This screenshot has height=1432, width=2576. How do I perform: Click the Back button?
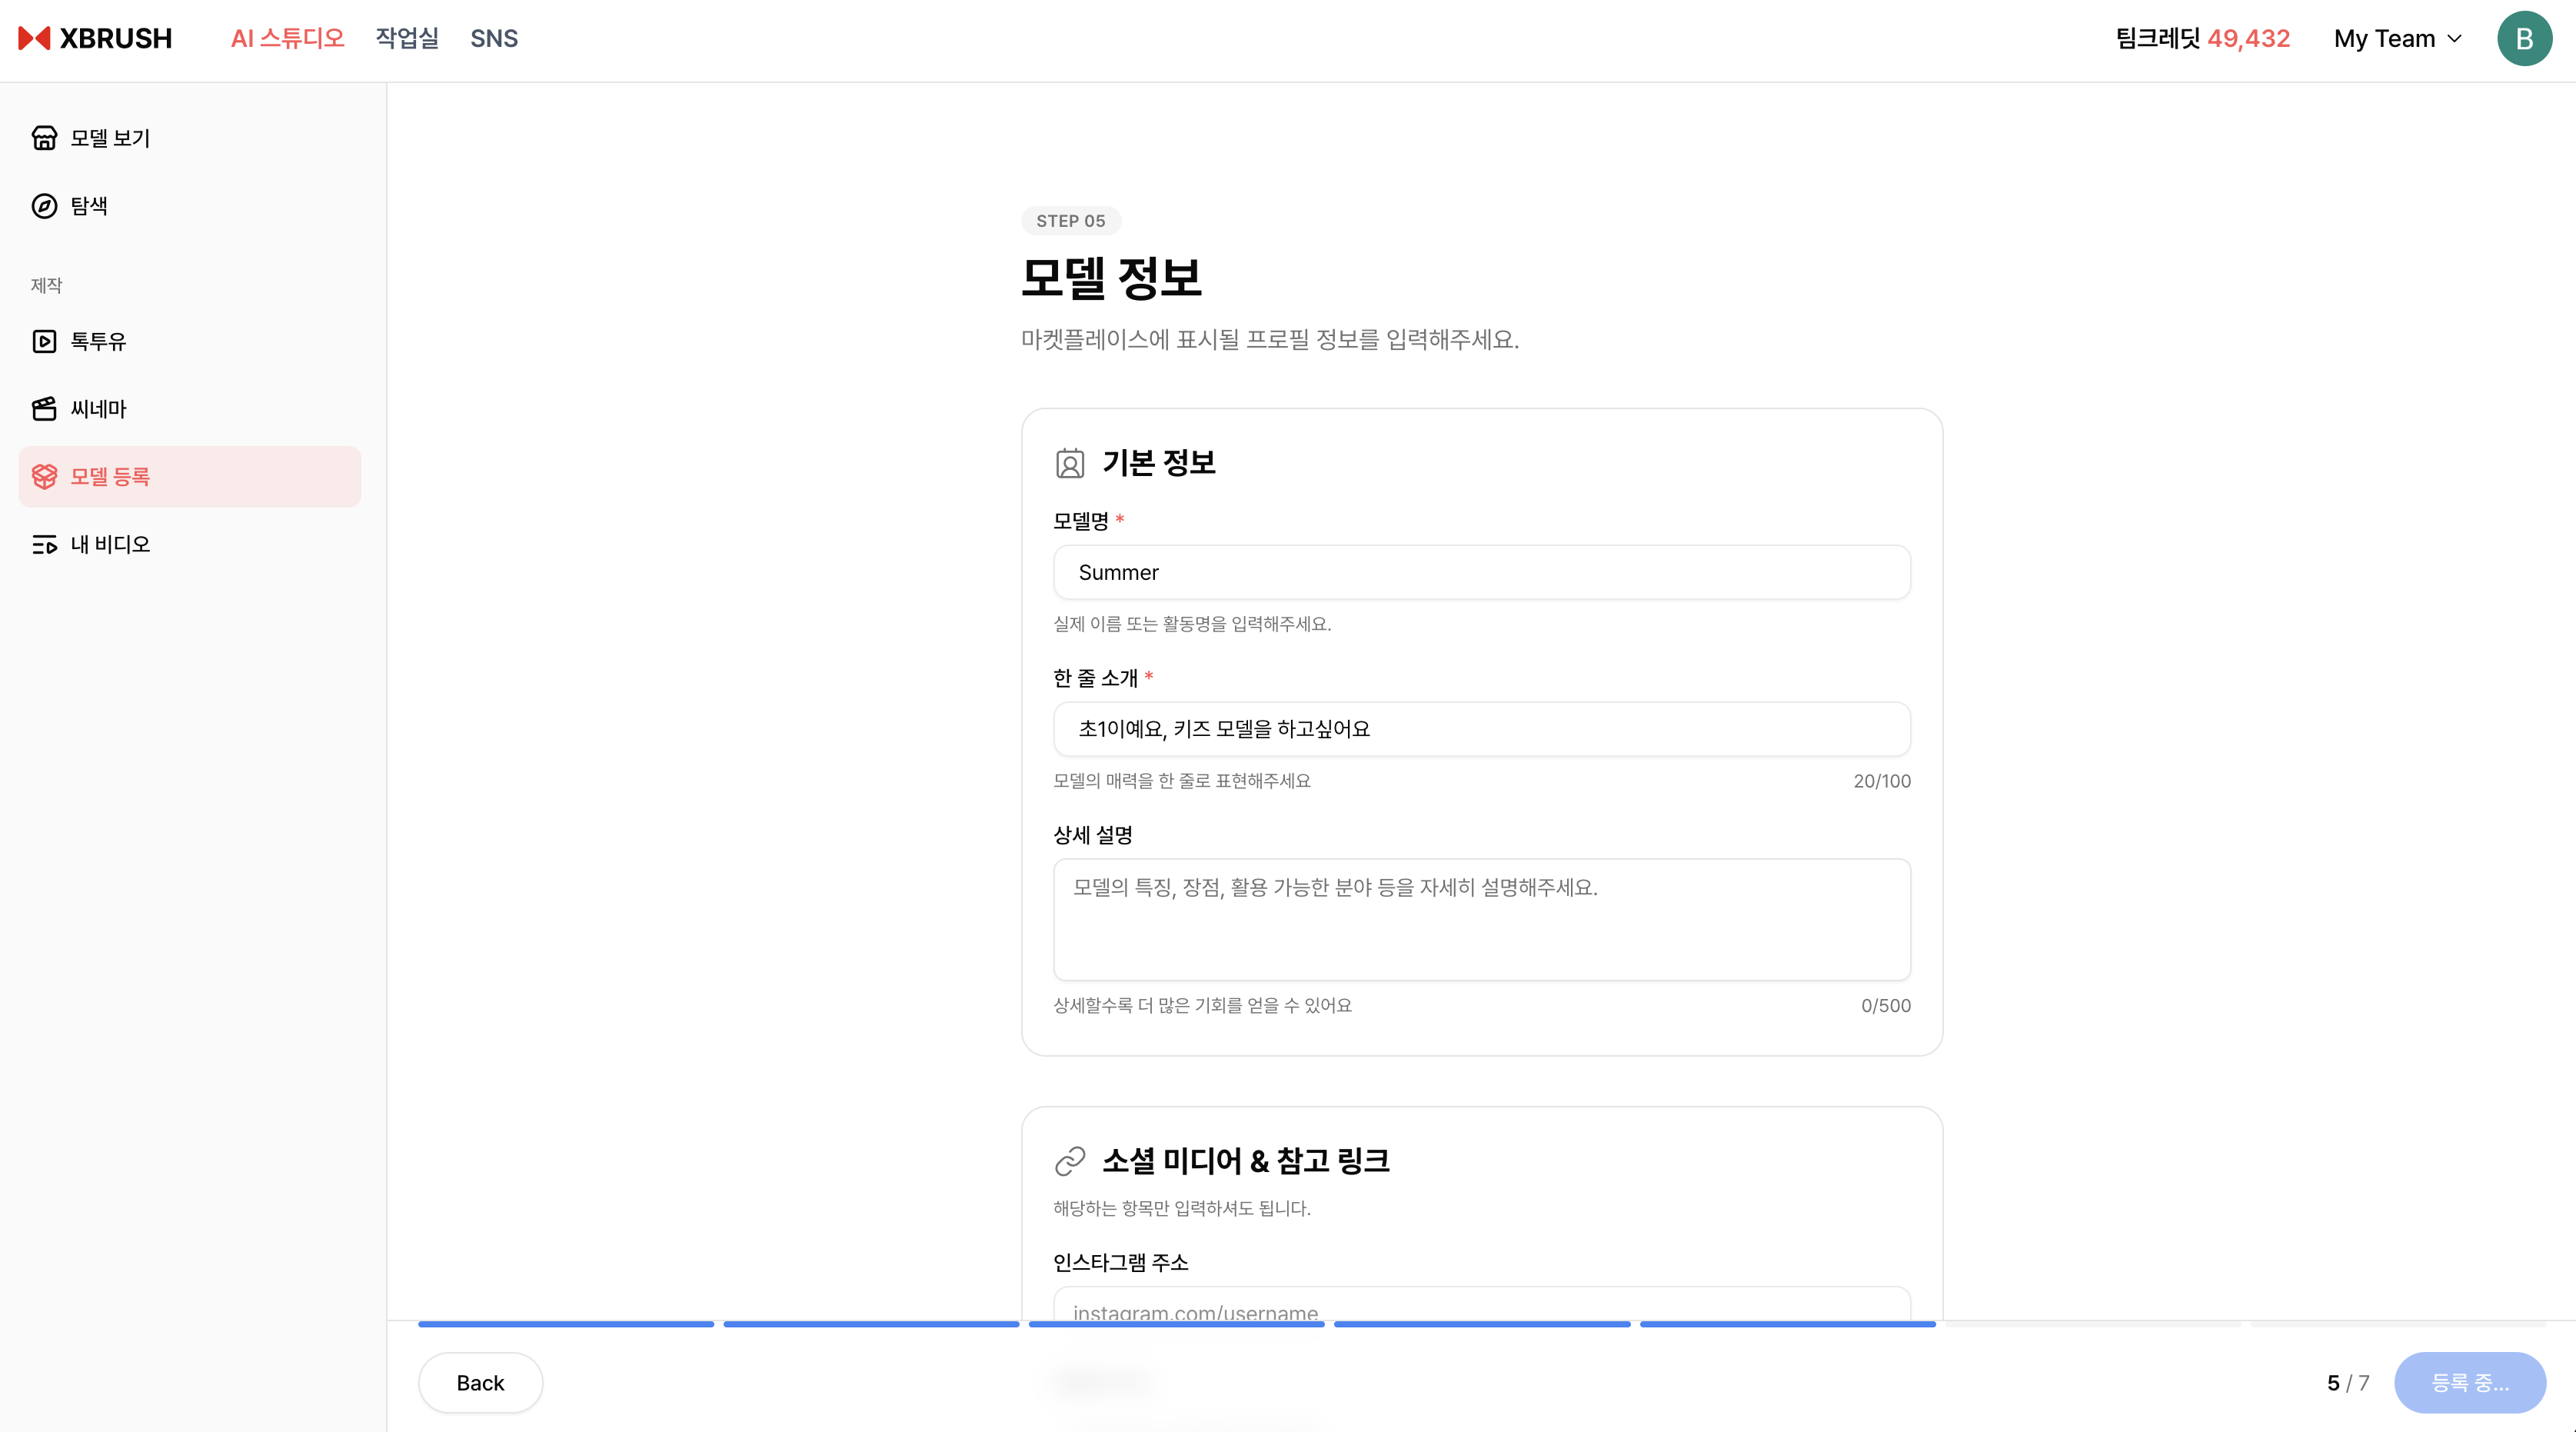(x=480, y=1382)
